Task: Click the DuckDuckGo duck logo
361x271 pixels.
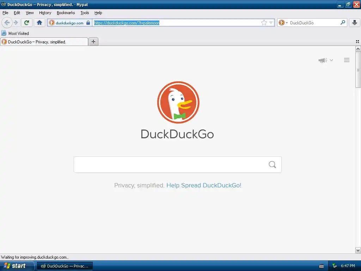Action: pyautogui.click(x=178, y=102)
